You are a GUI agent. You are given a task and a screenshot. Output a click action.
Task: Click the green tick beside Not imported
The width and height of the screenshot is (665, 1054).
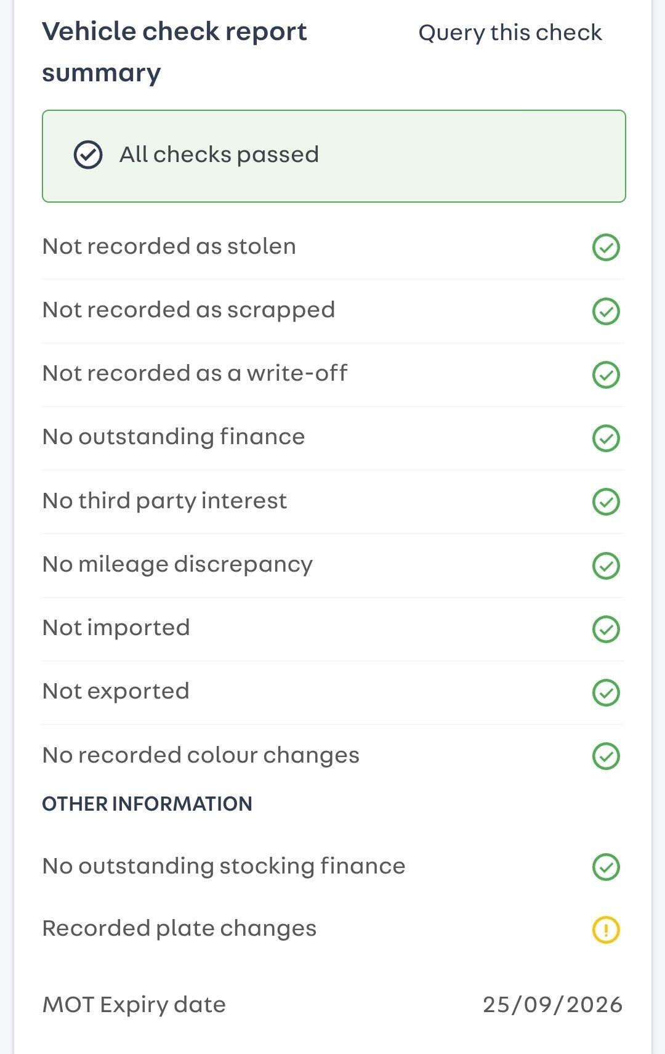[606, 629]
